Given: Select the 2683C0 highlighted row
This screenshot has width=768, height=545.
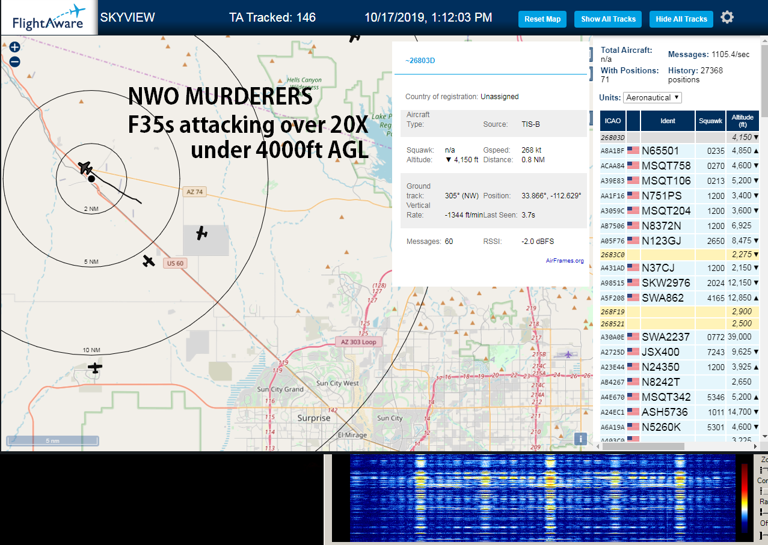Looking at the screenshot, I should click(x=680, y=255).
